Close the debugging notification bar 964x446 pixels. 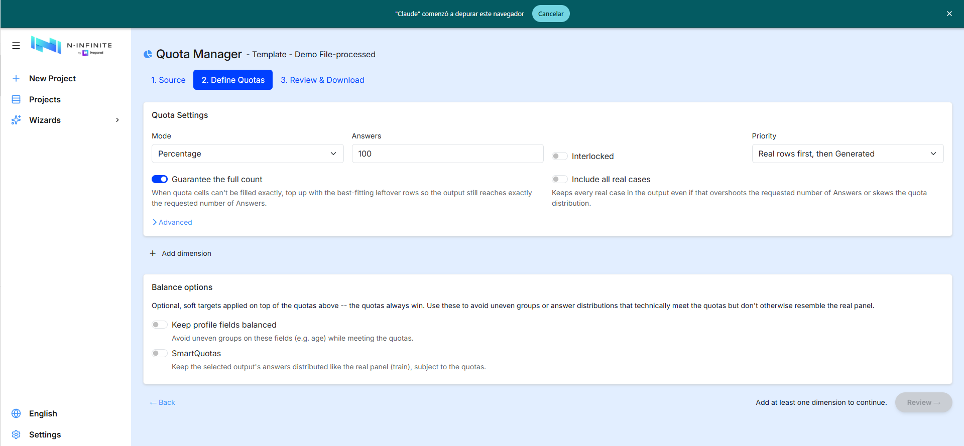[x=949, y=14]
